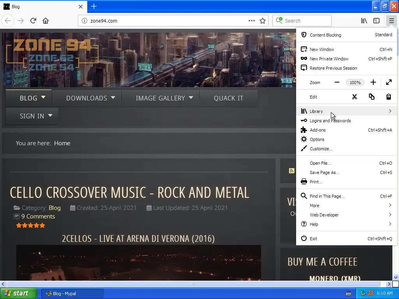Open the IMAGE GALLERY dropdown

tap(161, 98)
